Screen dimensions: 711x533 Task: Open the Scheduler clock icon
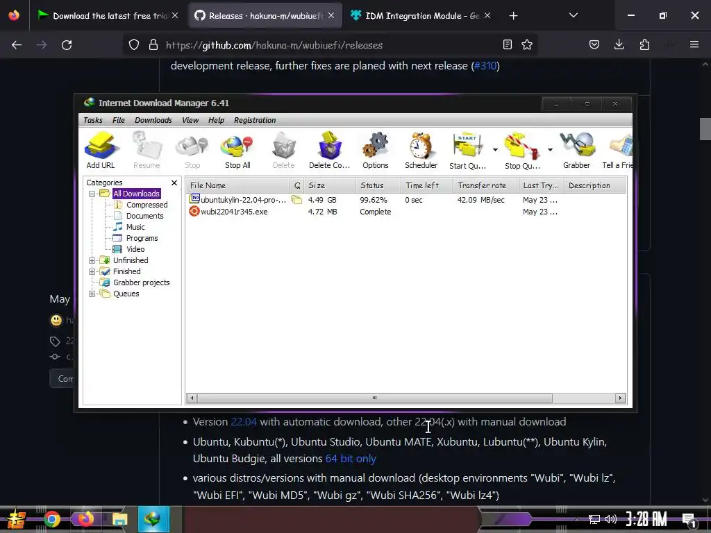[x=421, y=150]
